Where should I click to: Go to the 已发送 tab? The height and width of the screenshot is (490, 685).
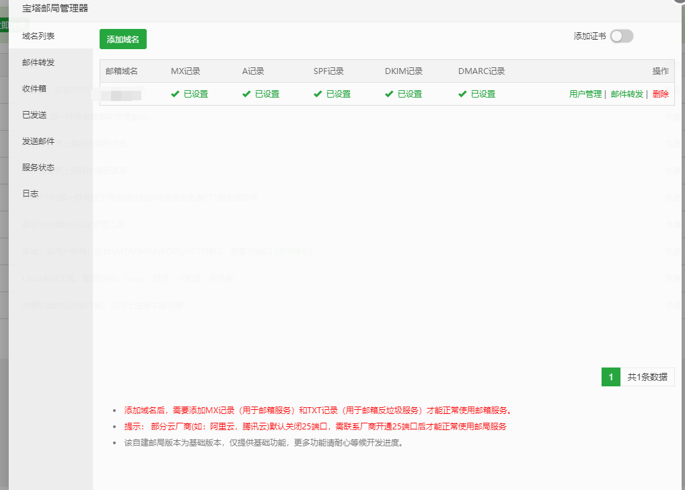tap(34, 114)
